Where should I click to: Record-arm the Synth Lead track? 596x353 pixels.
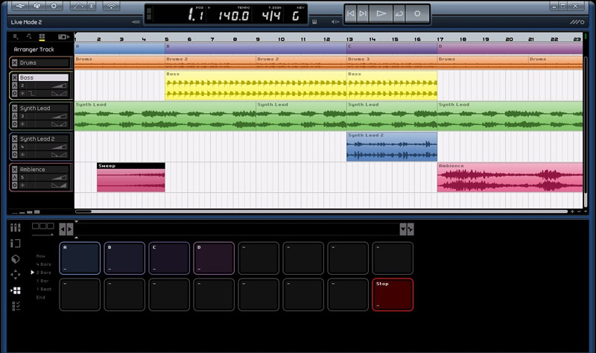(14, 124)
